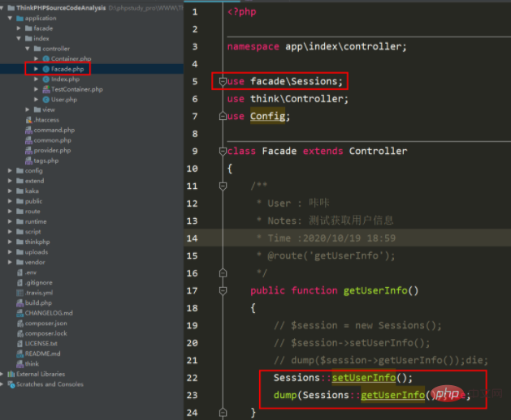Select the public folder
The height and width of the screenshot is (420, 511).
tap(33, 201)
